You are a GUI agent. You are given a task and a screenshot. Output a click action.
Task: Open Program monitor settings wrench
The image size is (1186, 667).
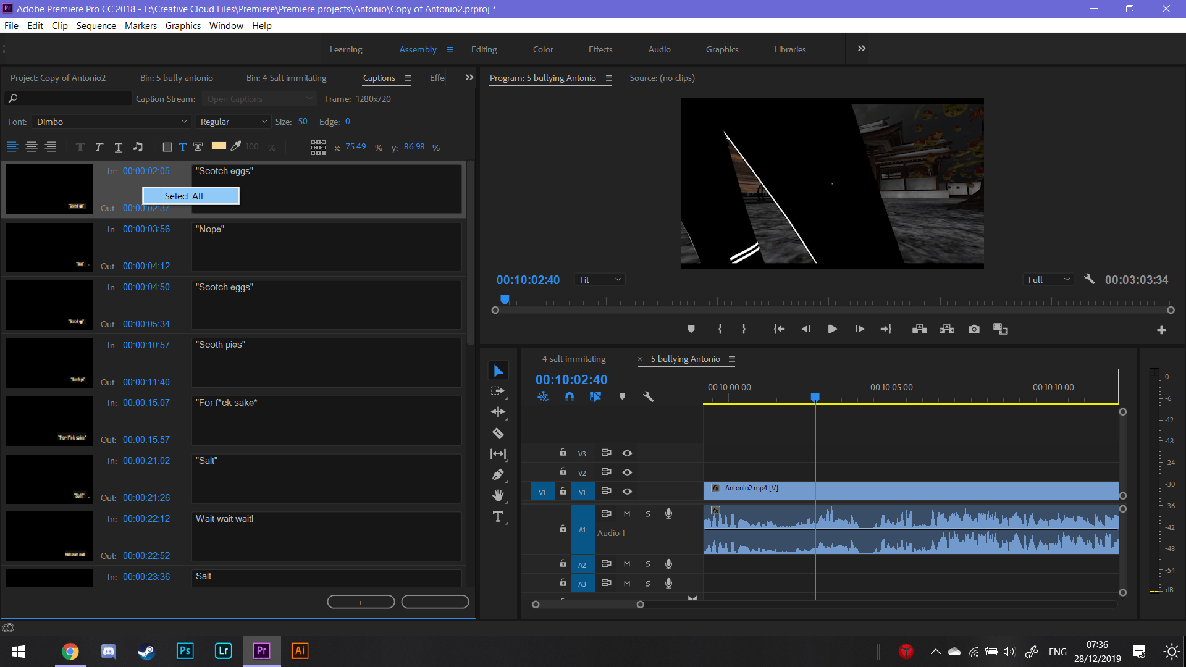point(1089,279)
